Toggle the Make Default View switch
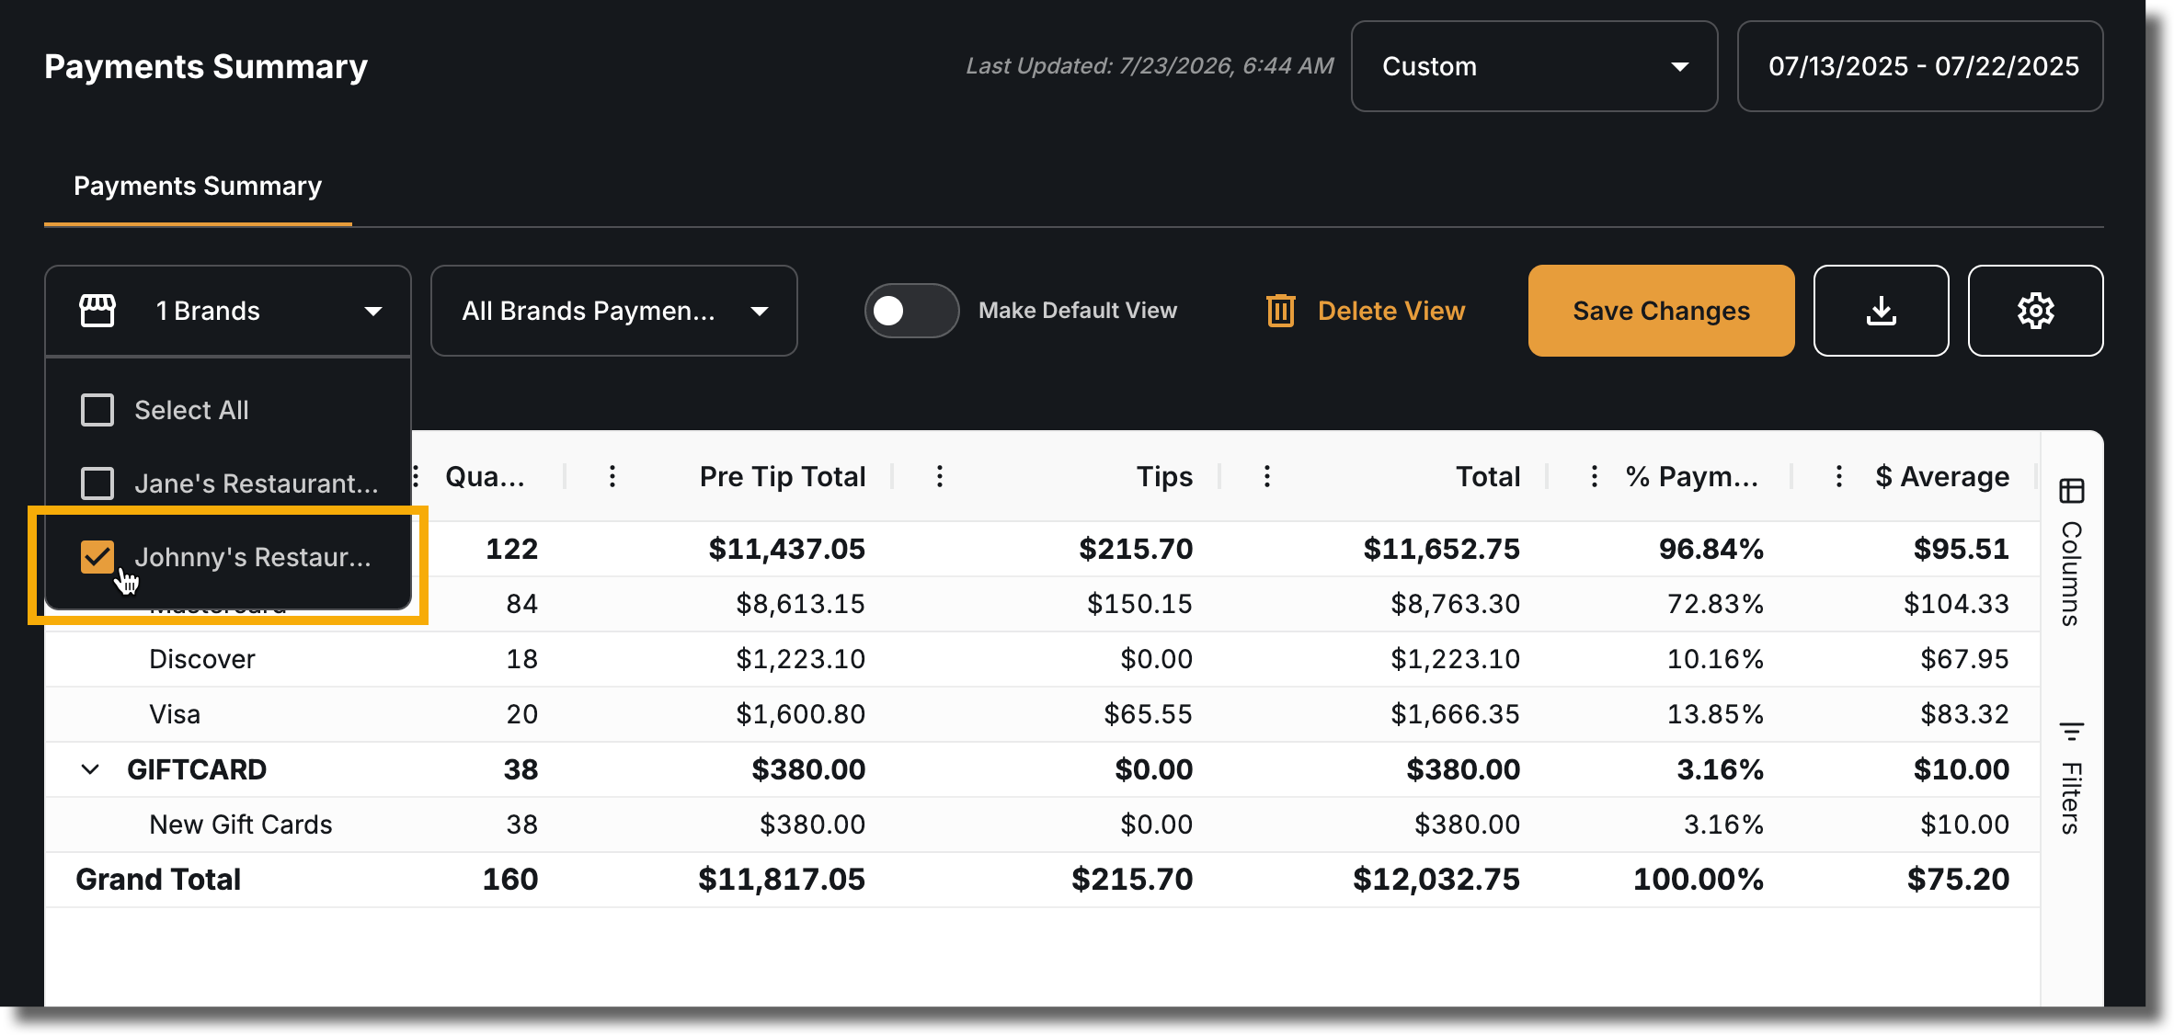This screenshot has width=2174, height=1035. (911, 311)
